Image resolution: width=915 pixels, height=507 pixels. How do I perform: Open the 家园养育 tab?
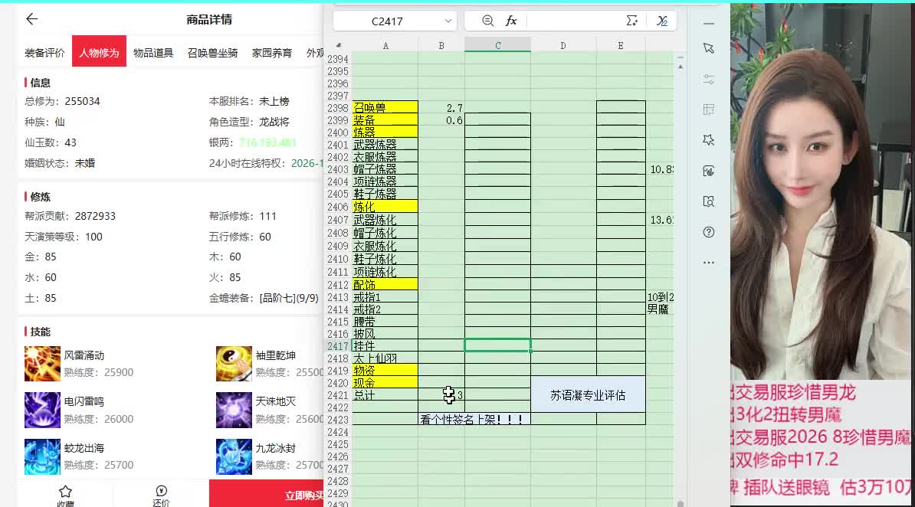[x=272, y=53]
